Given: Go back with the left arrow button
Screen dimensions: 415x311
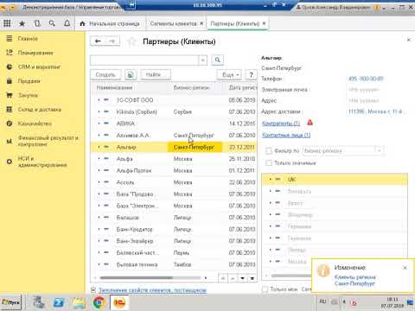Looking at the screenshot, I should [98, 41].
